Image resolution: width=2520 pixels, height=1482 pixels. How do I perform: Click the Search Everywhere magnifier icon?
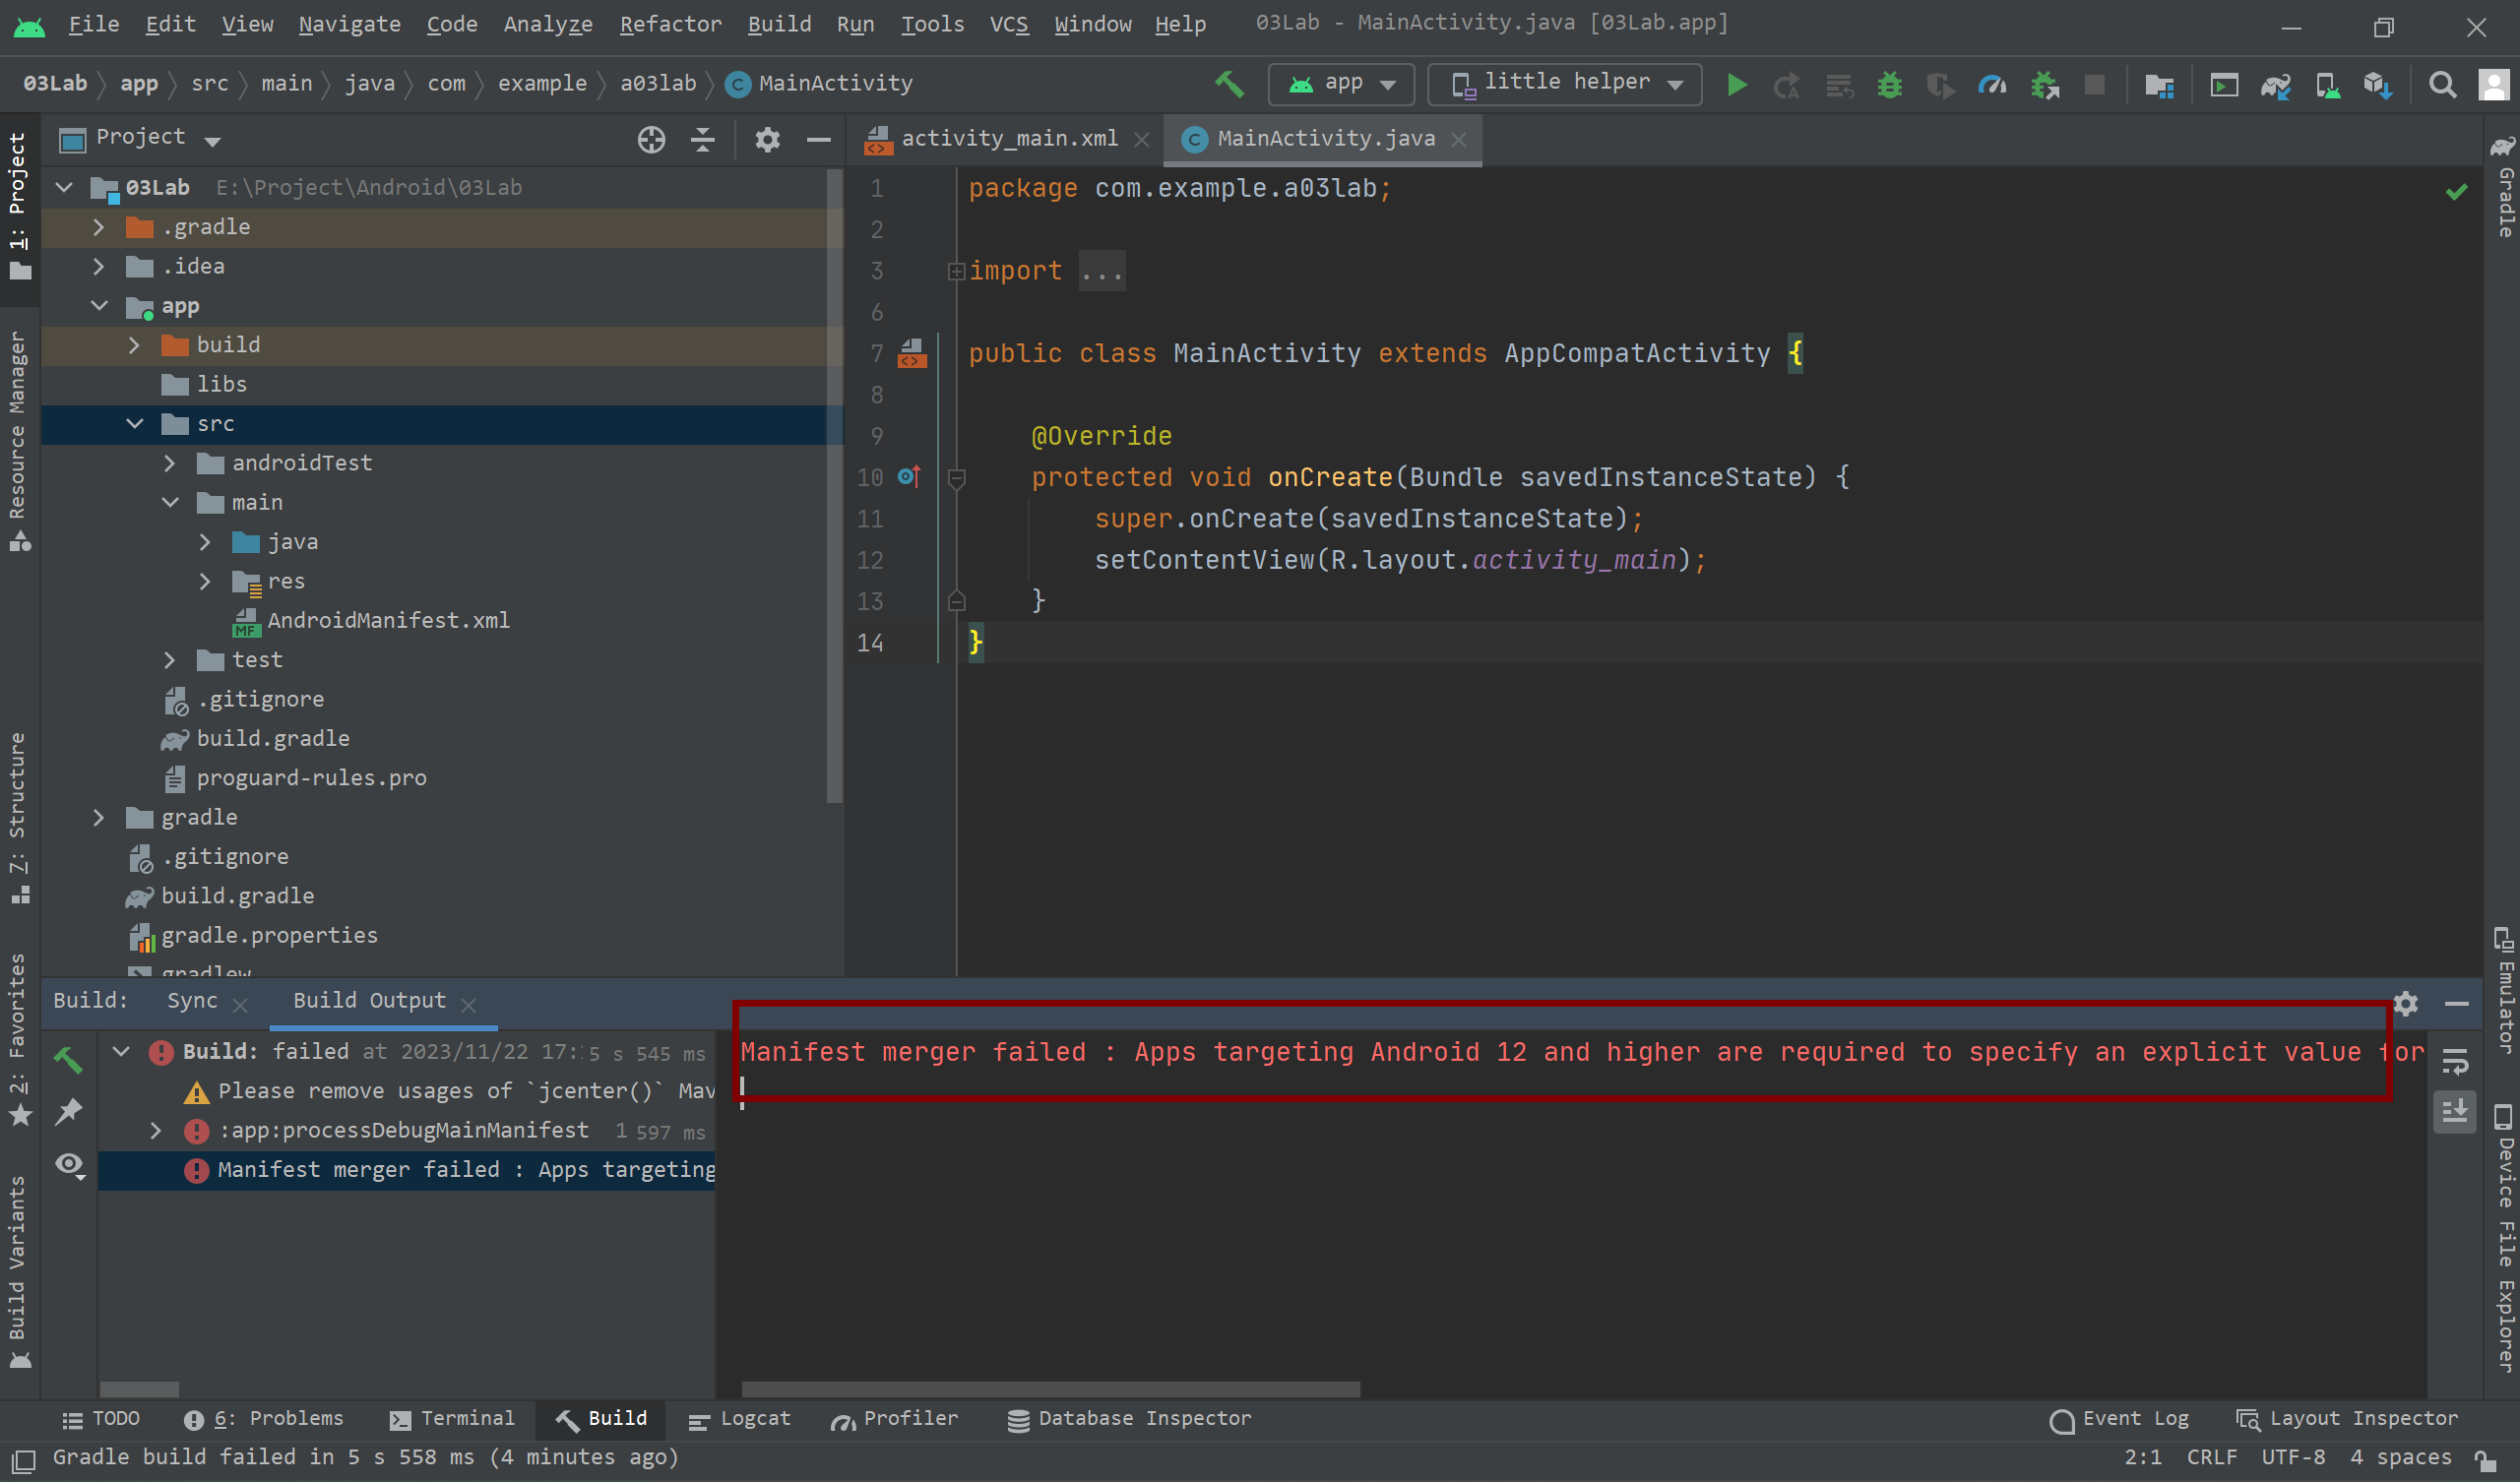pos(2443,86)
